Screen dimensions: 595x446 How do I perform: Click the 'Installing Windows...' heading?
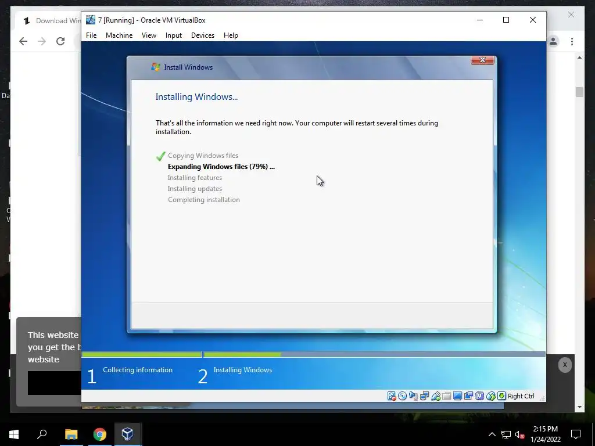[x=196, y=97]
